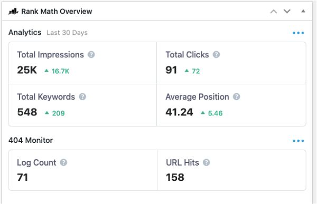317x204 pixels.
Task: Click the Rank Math logo icon
Action: pos(13,12)
